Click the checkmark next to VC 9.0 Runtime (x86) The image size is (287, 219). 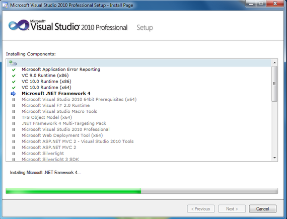[x=14, y=76]
